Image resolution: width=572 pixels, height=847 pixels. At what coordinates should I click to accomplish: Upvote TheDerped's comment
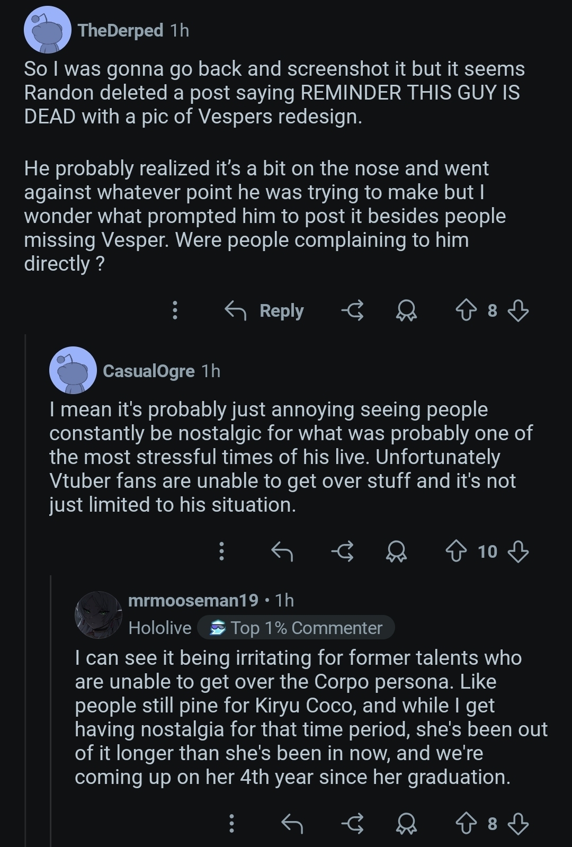[466, 310]
